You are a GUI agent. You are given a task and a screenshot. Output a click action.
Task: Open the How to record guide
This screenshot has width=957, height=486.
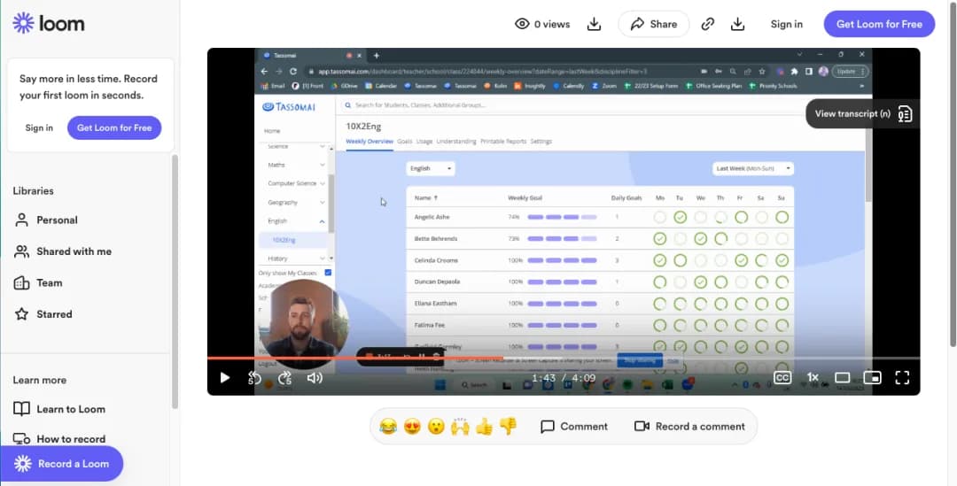point(59,439)
